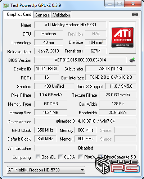Screen dimensions: 144x179
Task: Close the GPU-Z window
Action: pos(133,4)
